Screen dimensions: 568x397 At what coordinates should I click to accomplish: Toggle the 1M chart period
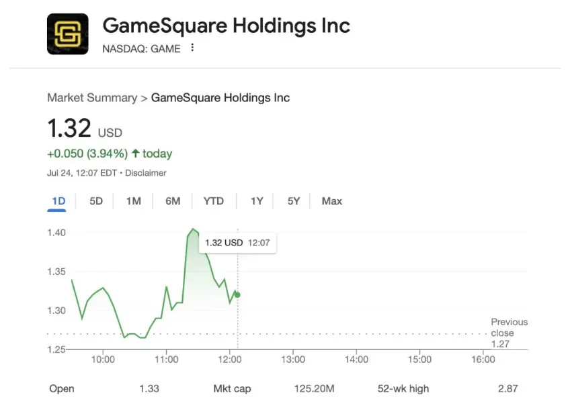tap(133, 201)
